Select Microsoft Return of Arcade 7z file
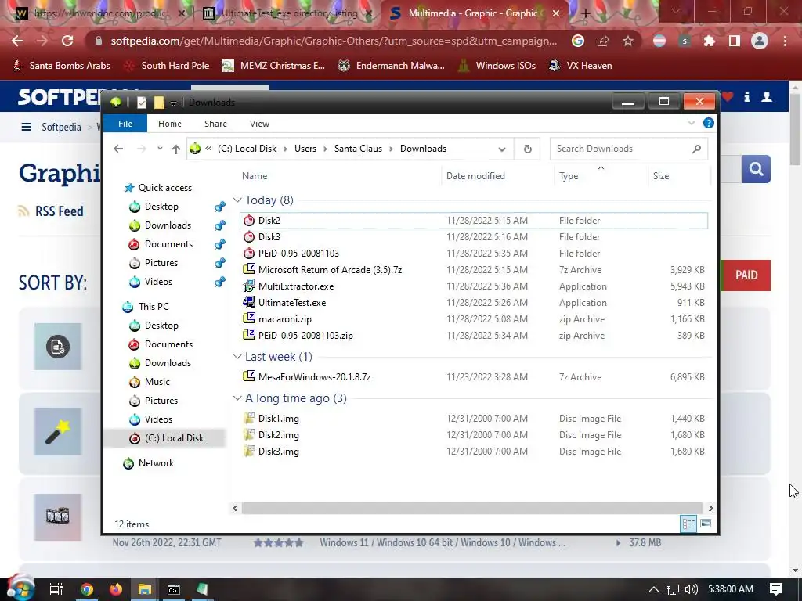The height and width of the screenshot is (601, 802). click(x=473, y=270)
